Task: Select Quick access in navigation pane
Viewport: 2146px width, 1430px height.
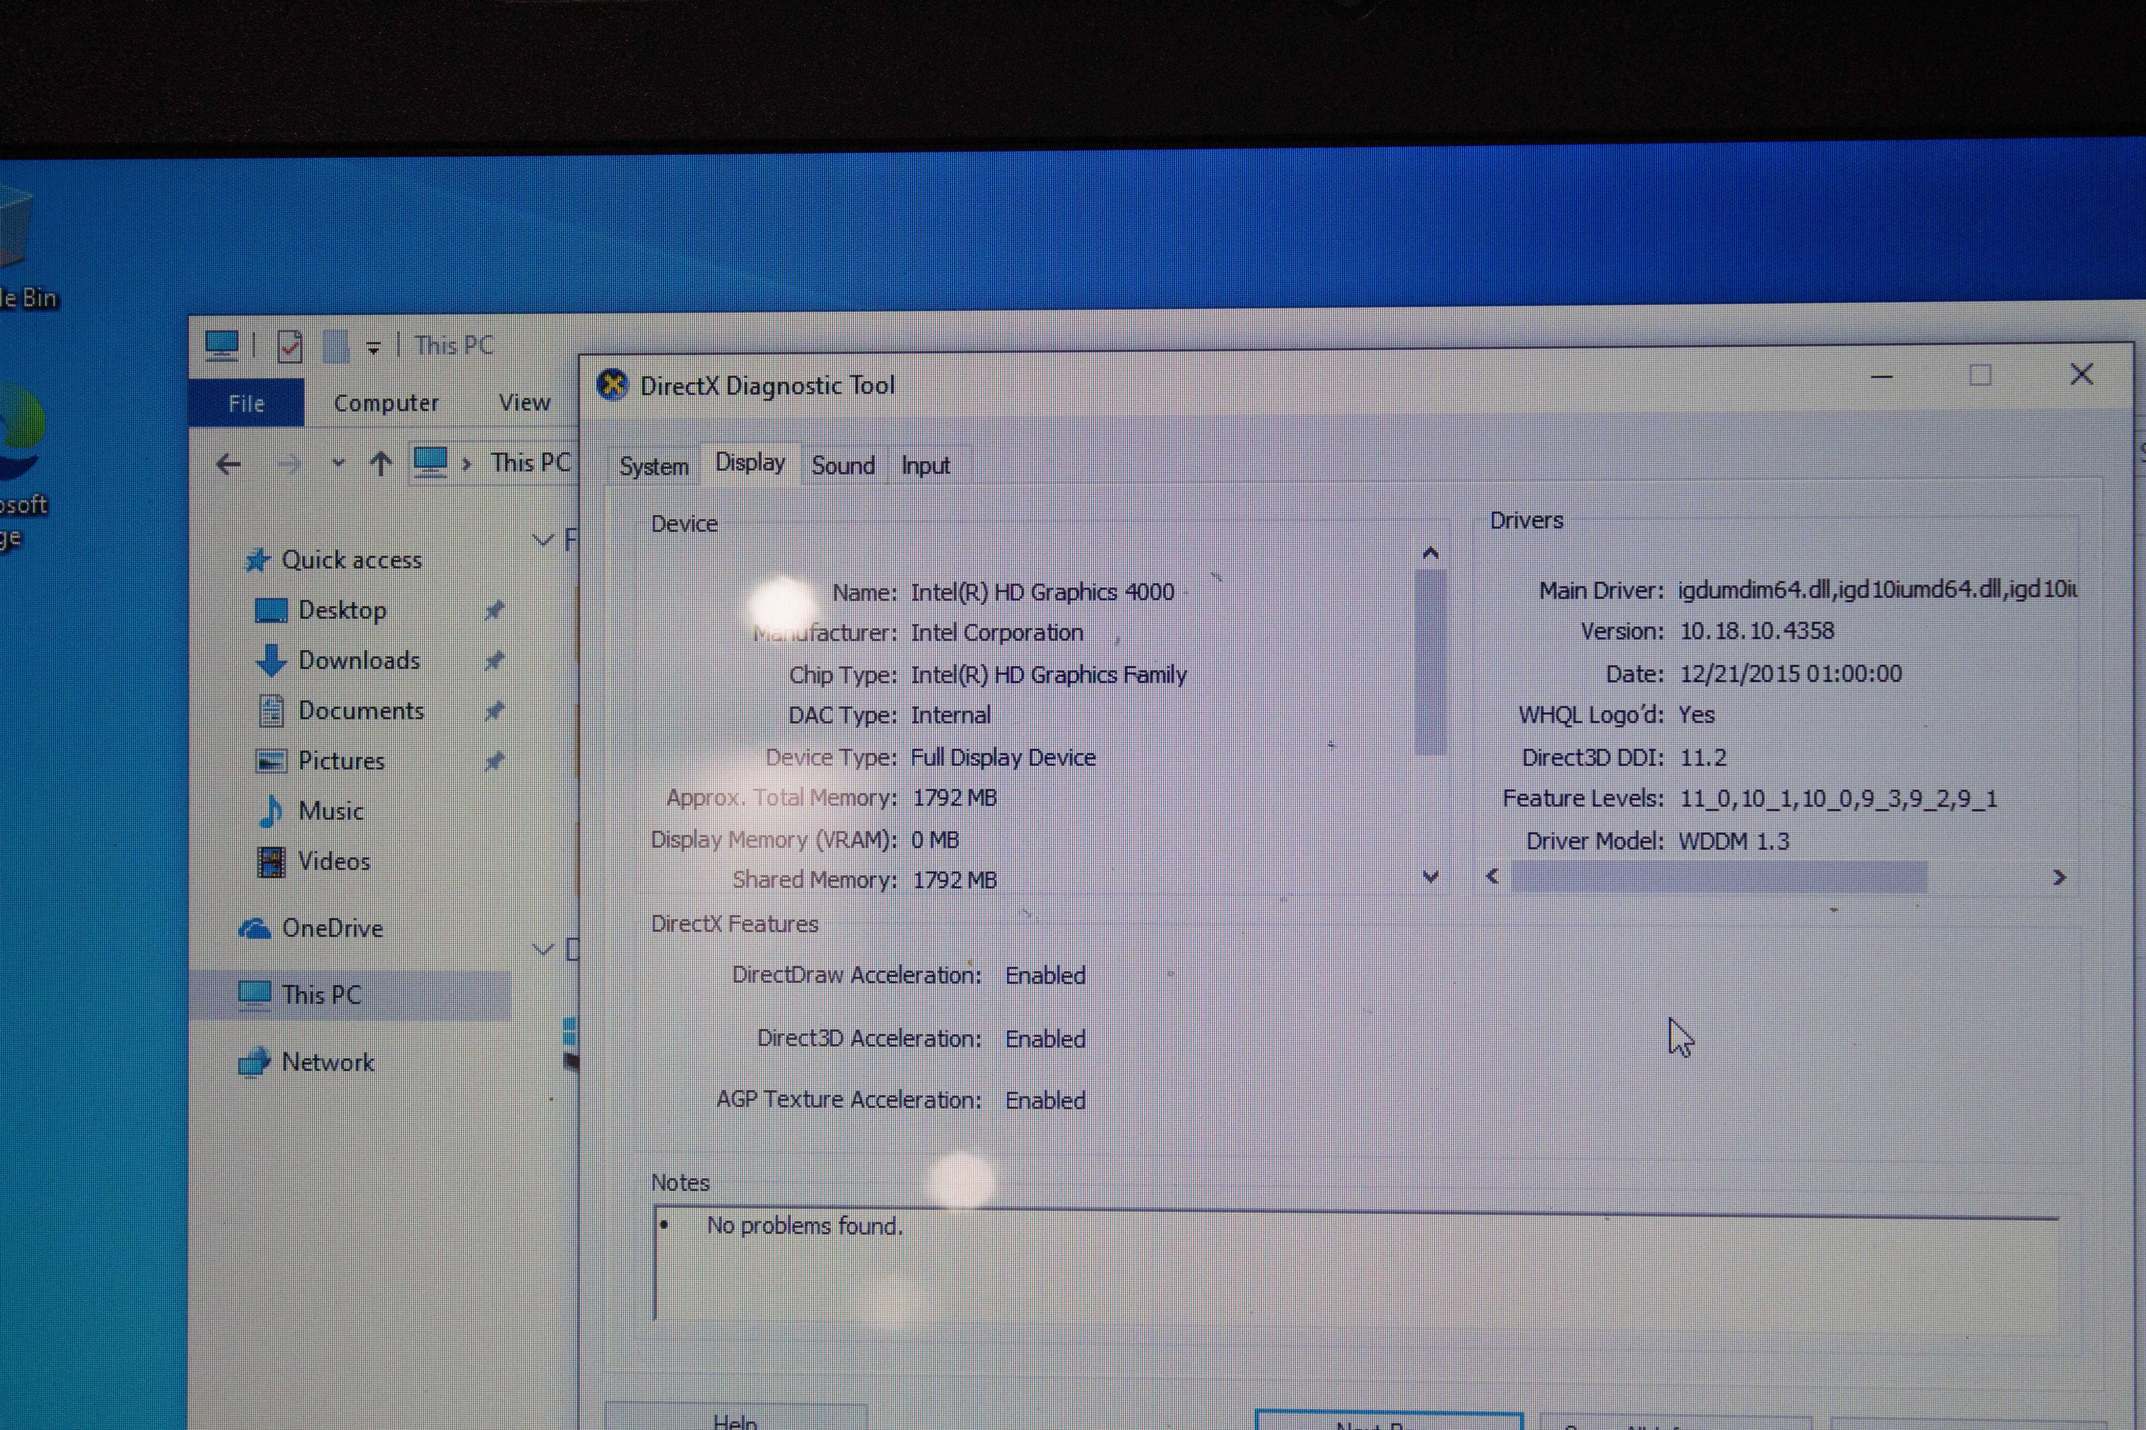Action: (351, 560)
